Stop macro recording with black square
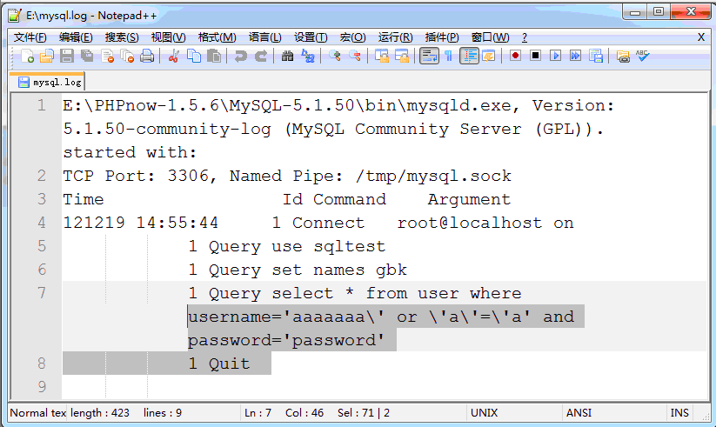 tap(535, 56)
